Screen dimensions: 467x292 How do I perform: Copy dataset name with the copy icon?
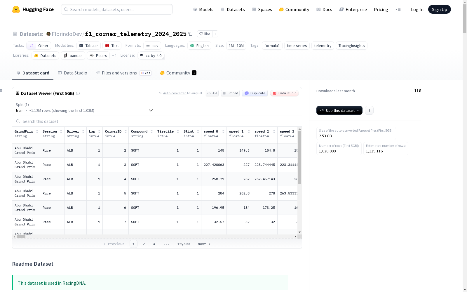coord(190,34)
